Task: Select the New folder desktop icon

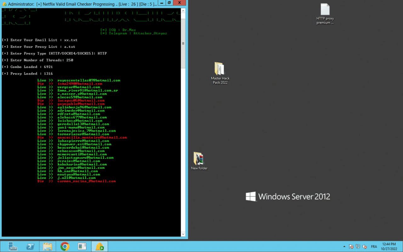Action: coord(199,161)
